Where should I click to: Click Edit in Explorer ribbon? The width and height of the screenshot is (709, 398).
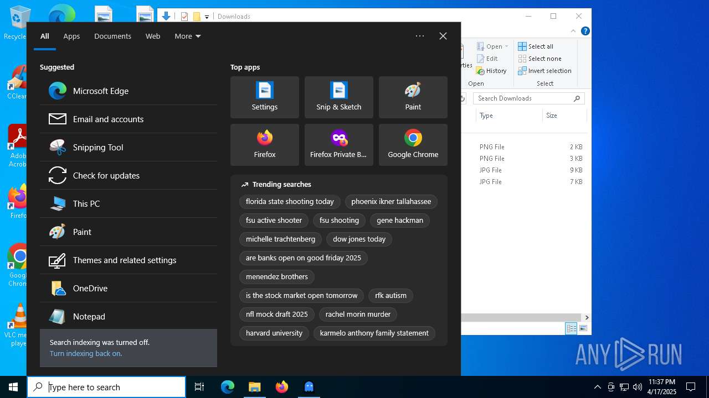click(487, 59)
